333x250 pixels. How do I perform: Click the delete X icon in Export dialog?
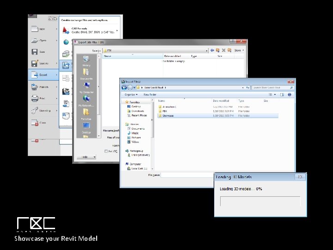point(223,50)
